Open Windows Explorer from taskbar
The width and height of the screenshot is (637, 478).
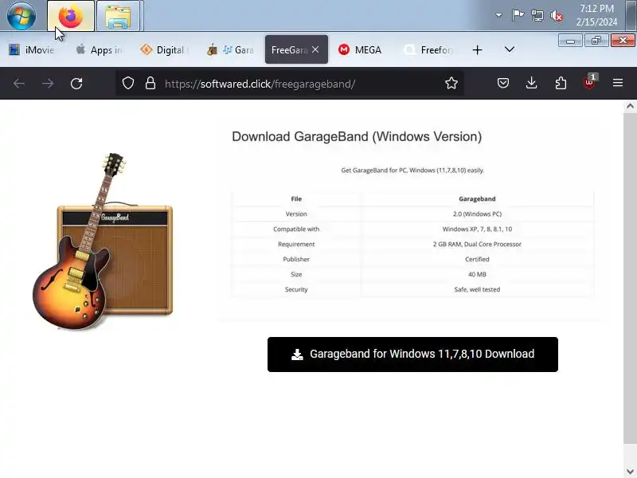pyautogui.click(x=118, y=16)
